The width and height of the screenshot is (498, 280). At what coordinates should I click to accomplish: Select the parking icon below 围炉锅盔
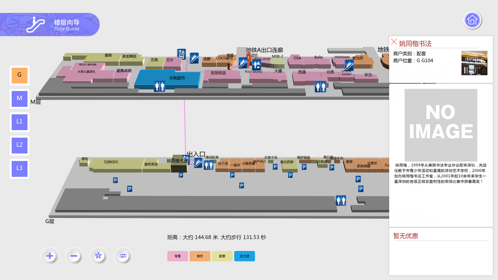[304, 167]
